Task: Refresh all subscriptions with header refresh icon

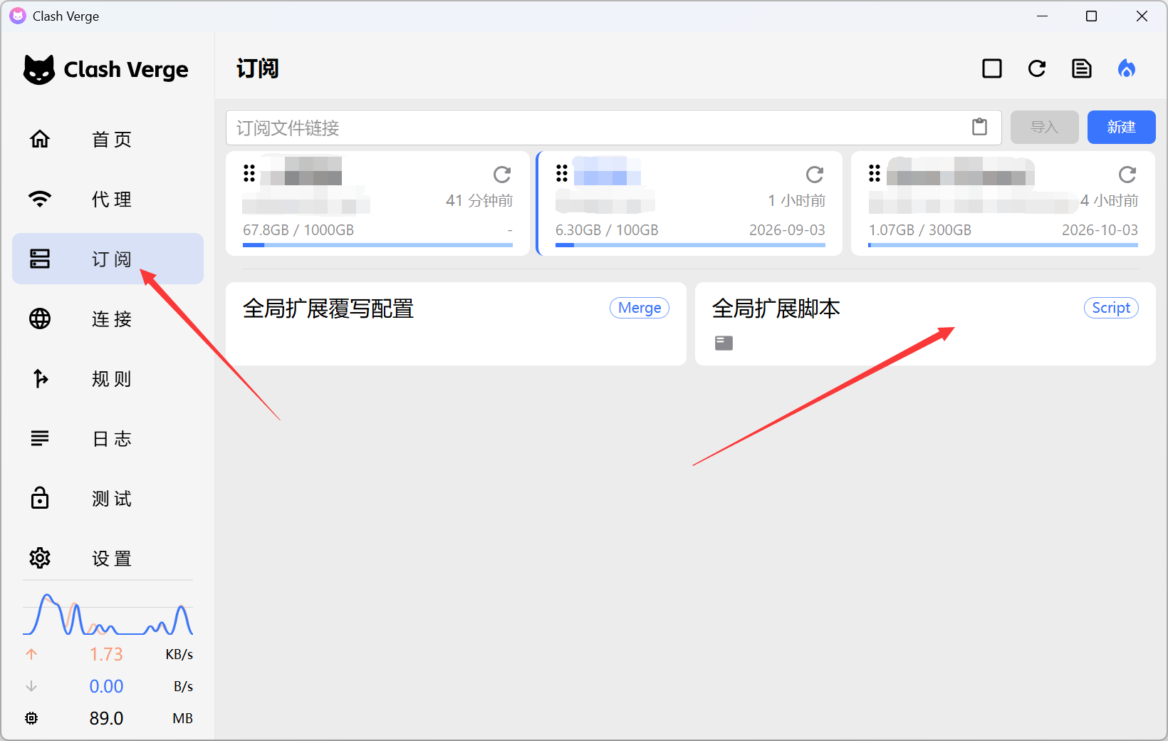Action: [x=1037, y=68]
